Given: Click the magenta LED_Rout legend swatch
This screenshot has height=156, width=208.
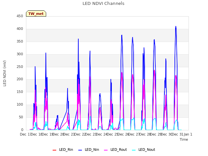Looking at the screenshot, I should click(106, 150).
